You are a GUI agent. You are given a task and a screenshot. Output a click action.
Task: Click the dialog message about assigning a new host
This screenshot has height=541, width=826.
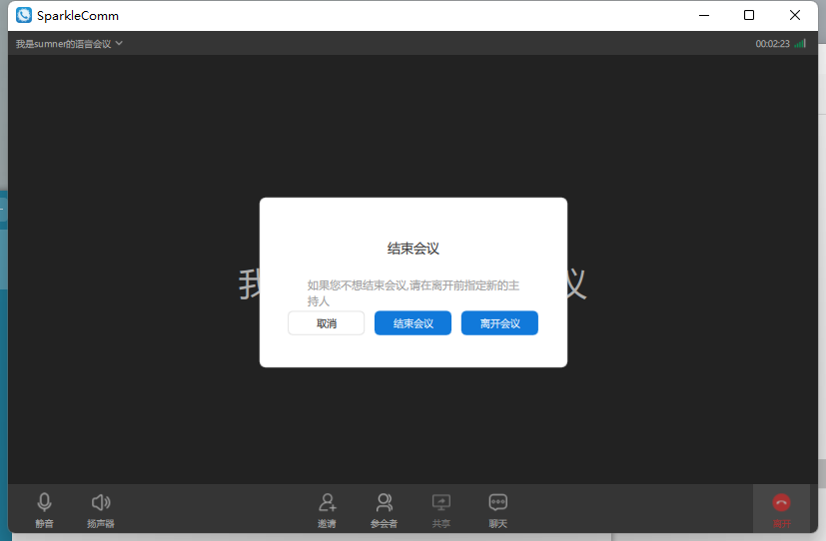(x=413, y=292)
